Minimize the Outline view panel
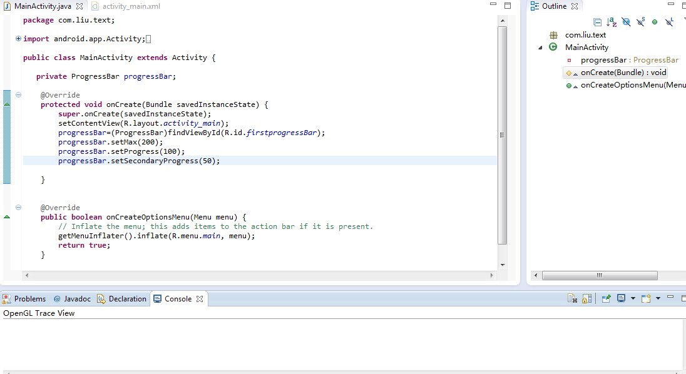Viewport: 686px width, 374px height. [x=670, y=6]
